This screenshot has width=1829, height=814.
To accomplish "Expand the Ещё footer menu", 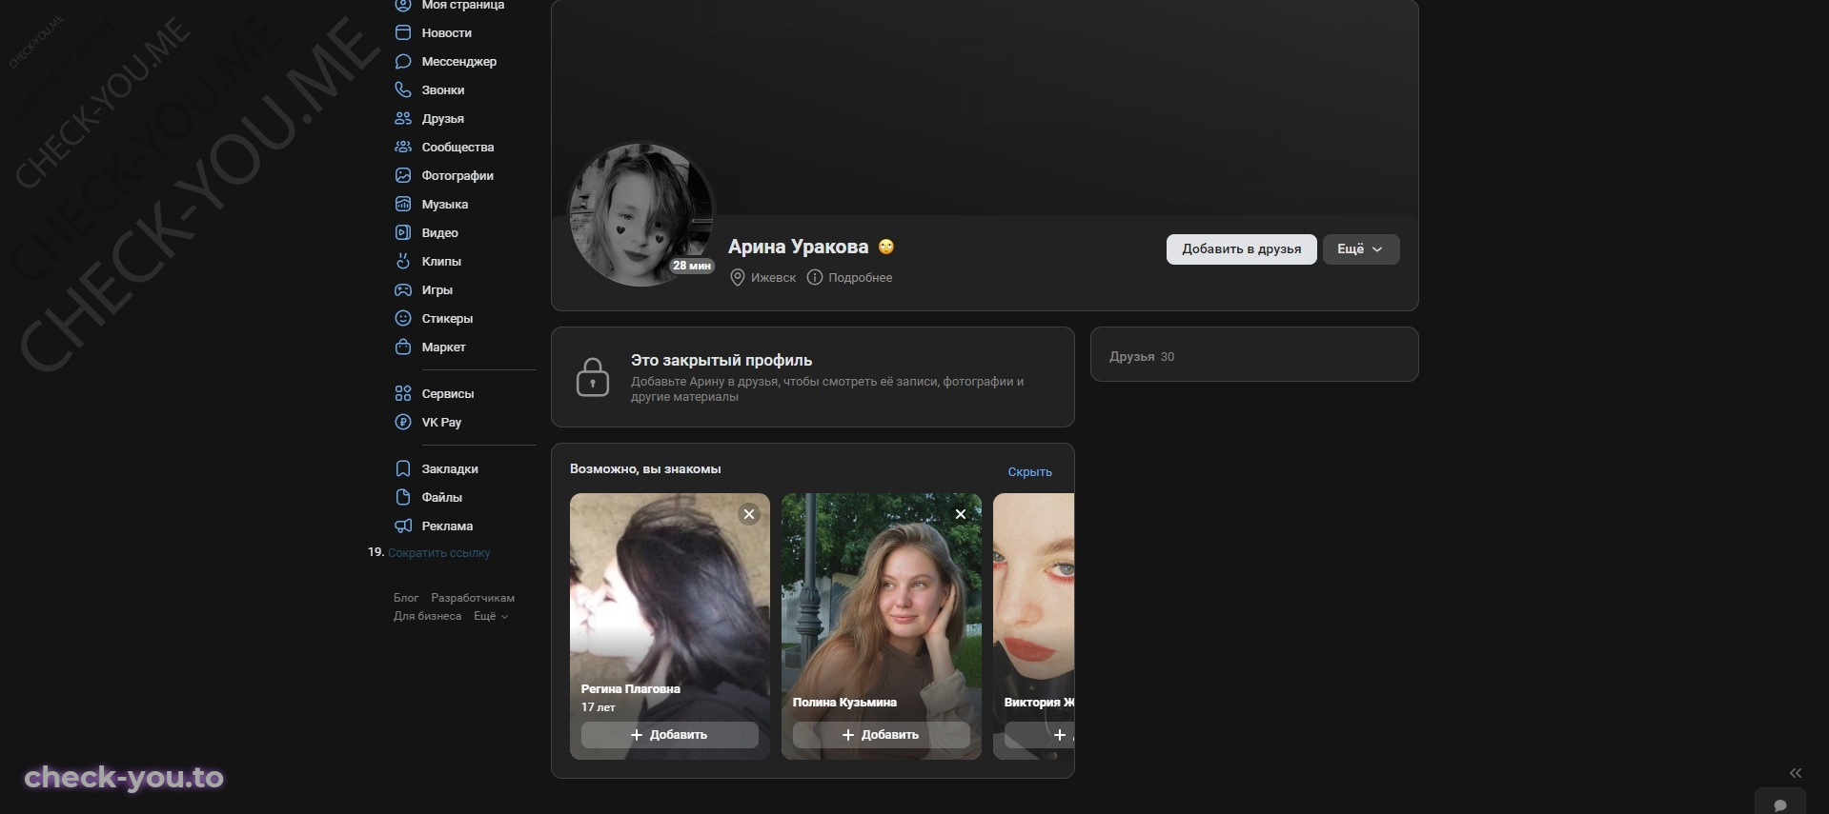I will (x=491, y=616).
